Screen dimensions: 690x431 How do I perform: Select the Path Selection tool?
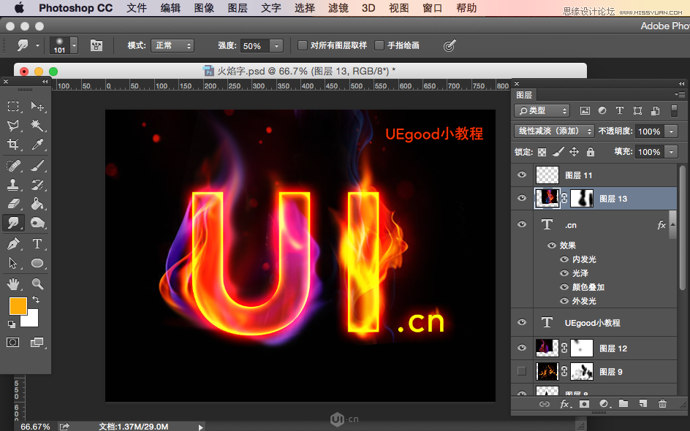click(13, 263)
